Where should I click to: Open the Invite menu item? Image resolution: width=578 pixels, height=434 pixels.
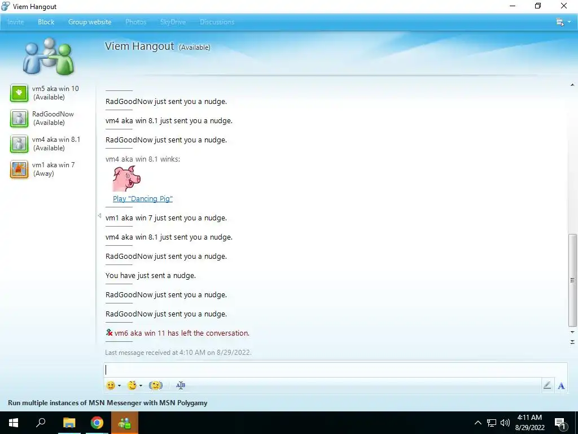(15, 22)
